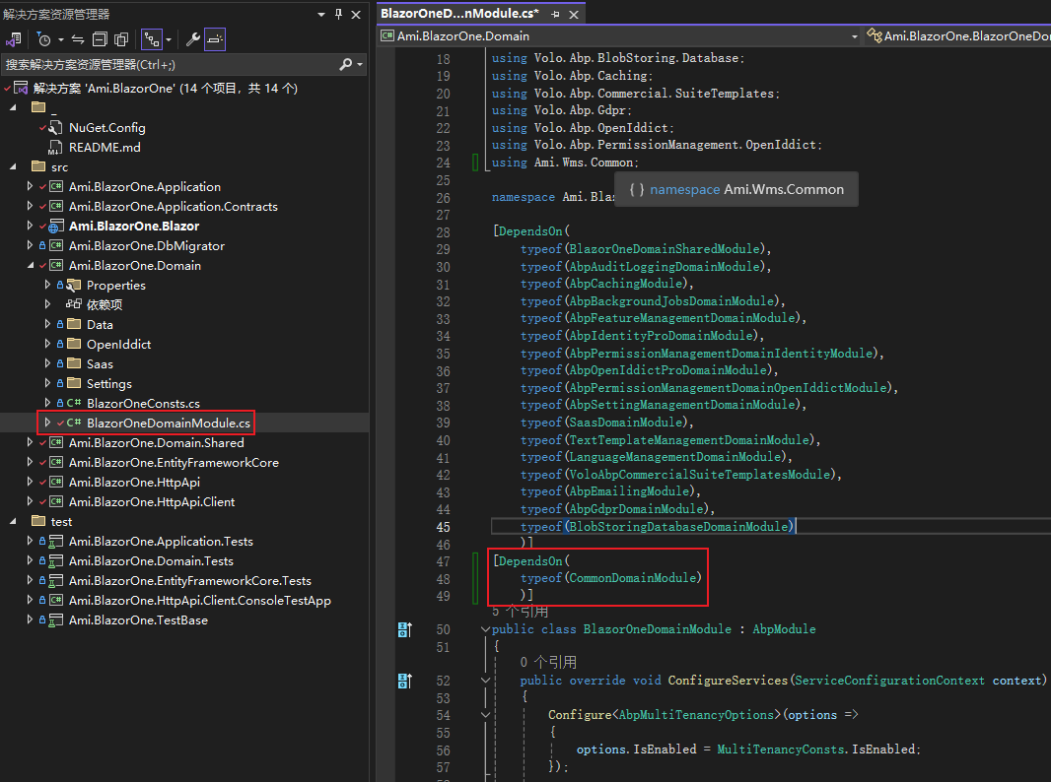Expand the OpenIddict folder

coord(47,345)
